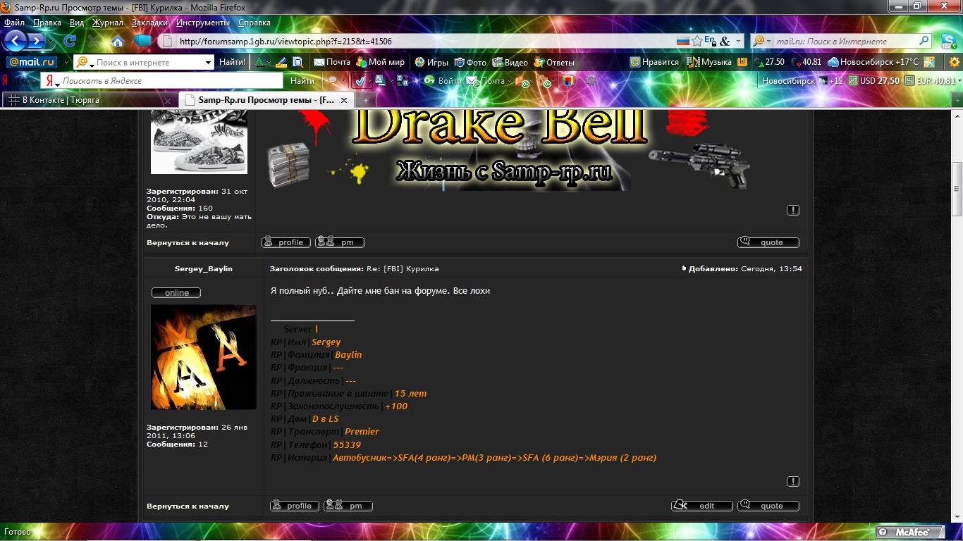The height and width of the screenshot is (541, 963).
Task: Click the Yandex bar spell-check checkmark icon
Action: pos(360,81)
